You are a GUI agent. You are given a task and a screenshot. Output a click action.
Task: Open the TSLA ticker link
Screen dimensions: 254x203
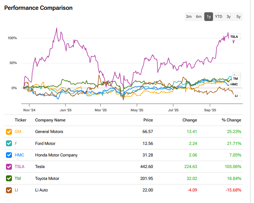point(19,167)
